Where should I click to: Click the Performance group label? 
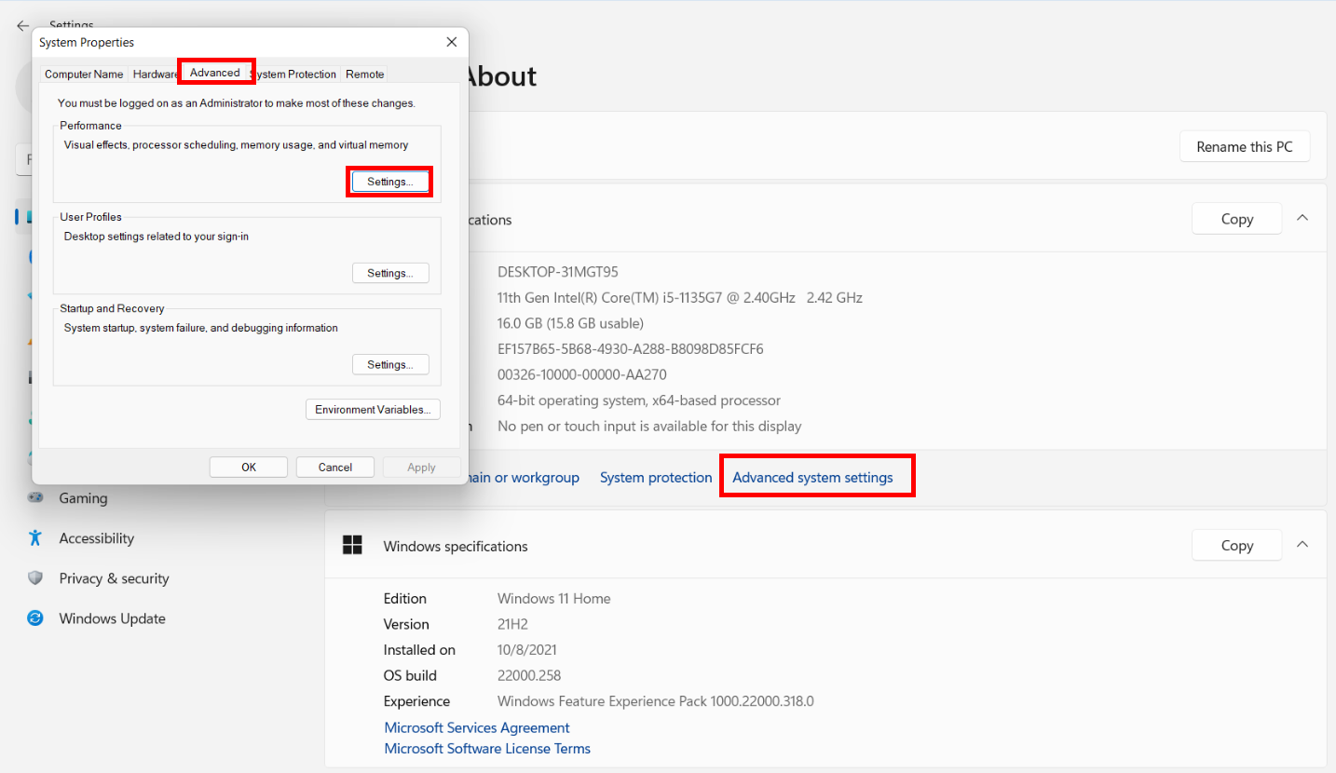click(90, 126)
